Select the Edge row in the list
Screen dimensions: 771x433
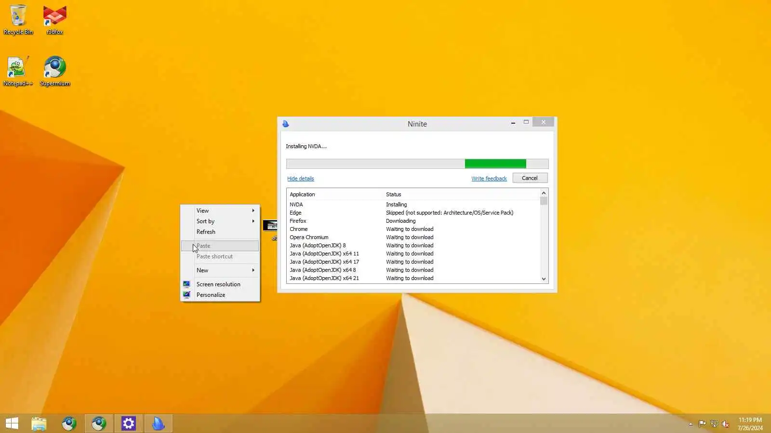click(413, 213)
